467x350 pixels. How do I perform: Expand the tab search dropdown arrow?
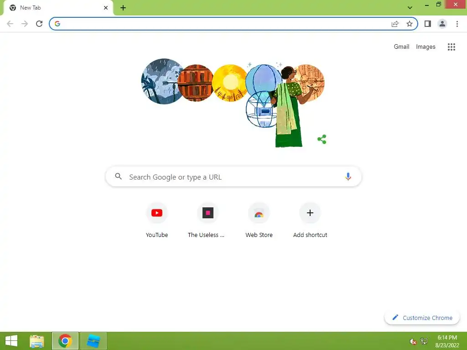pyautogui.click(x=410, y=8)
